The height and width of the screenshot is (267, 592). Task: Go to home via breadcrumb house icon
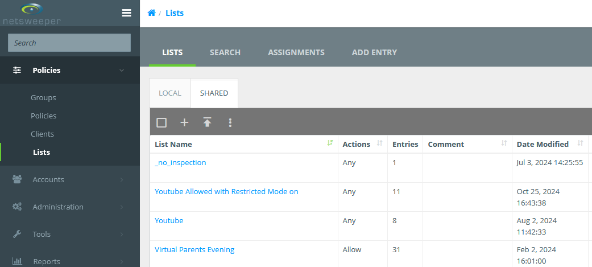click(151, 13)
